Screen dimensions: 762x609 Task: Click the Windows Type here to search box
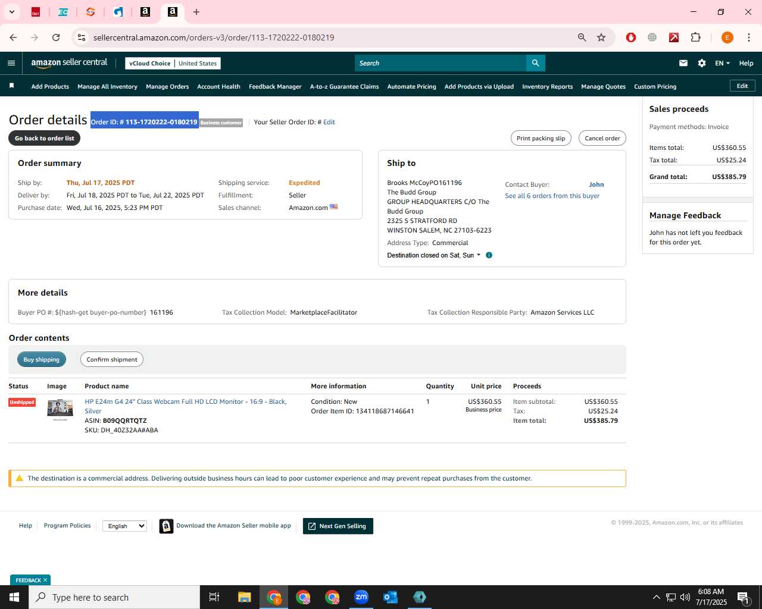(114, 597)
